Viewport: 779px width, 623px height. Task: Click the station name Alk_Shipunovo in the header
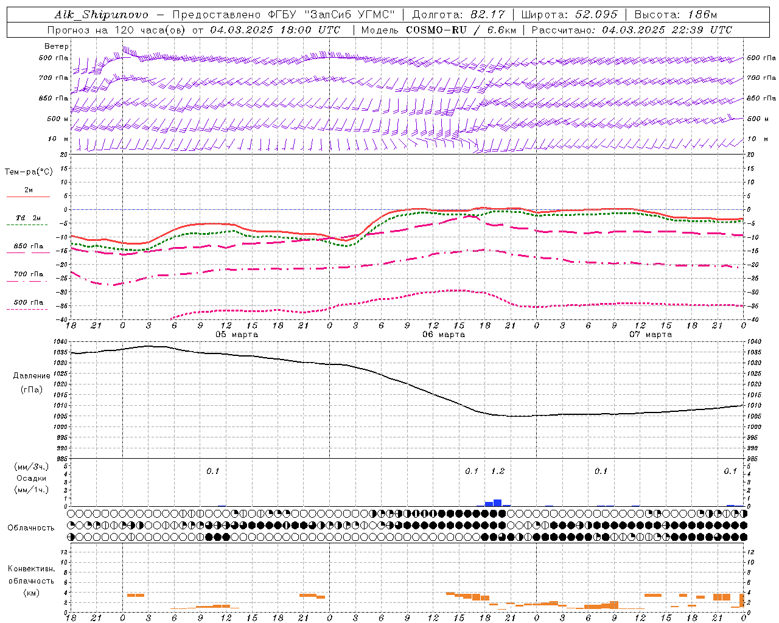(x=101, y=15)
